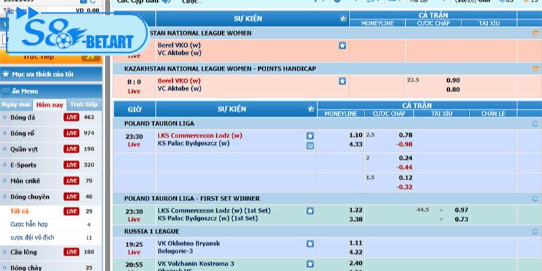Bet moneyline 4.33 on KS Palac Bydgoszcz
This screenshot has width=542, height=271.
coord(356,144)
